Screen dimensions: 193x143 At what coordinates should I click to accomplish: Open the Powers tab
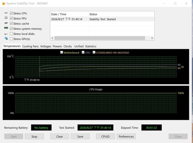(x=57, y=46)
